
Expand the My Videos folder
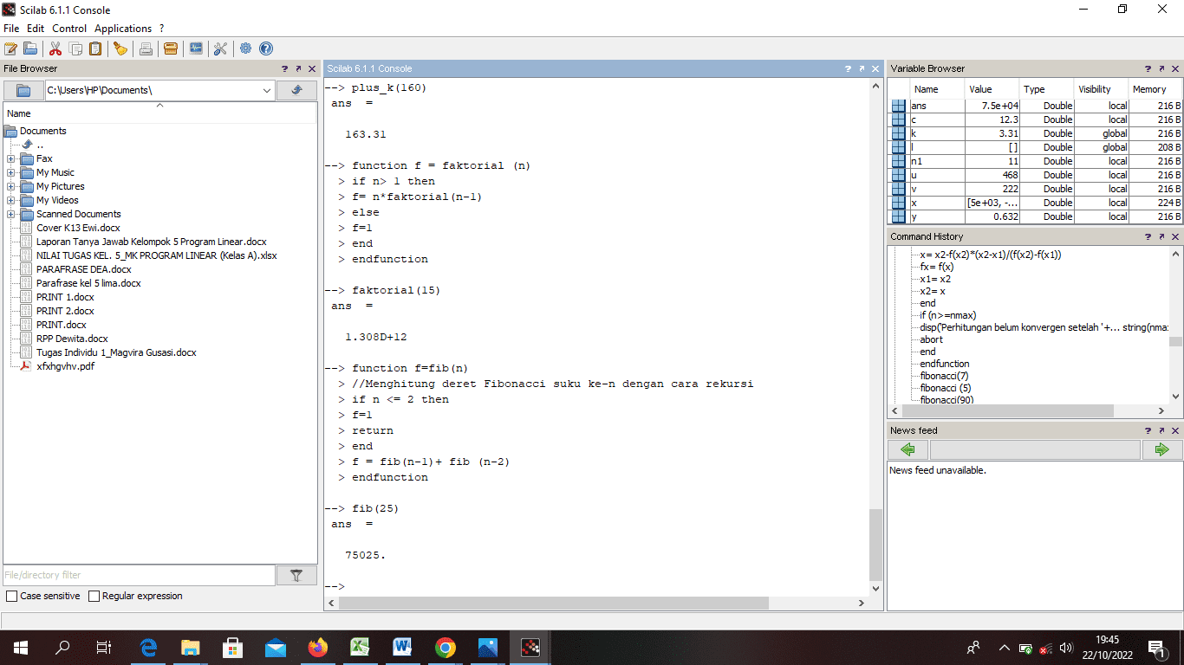(10, 200)
